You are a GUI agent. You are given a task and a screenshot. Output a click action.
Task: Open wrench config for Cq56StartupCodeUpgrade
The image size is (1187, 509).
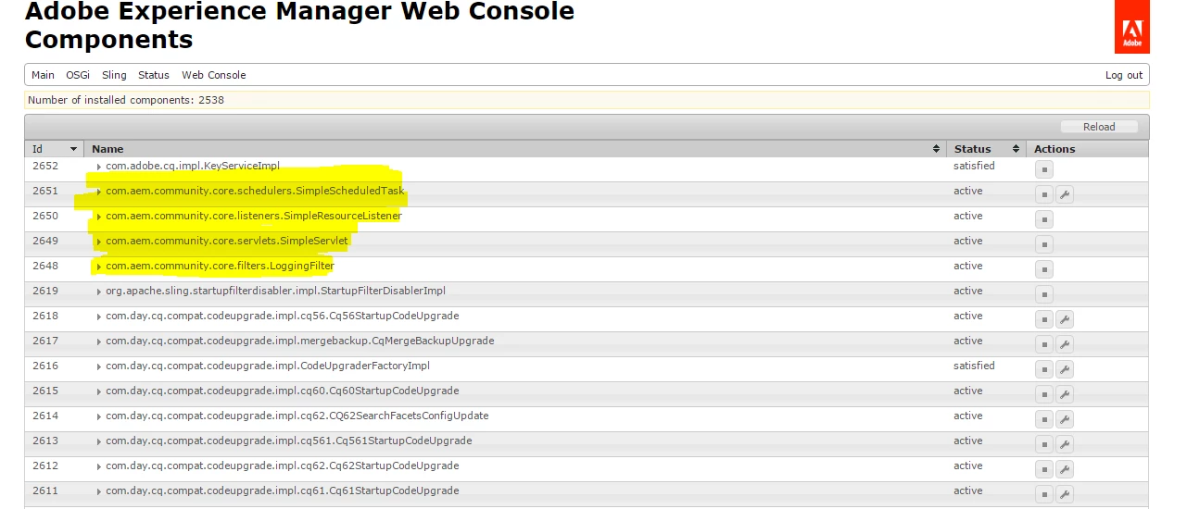1064,319
